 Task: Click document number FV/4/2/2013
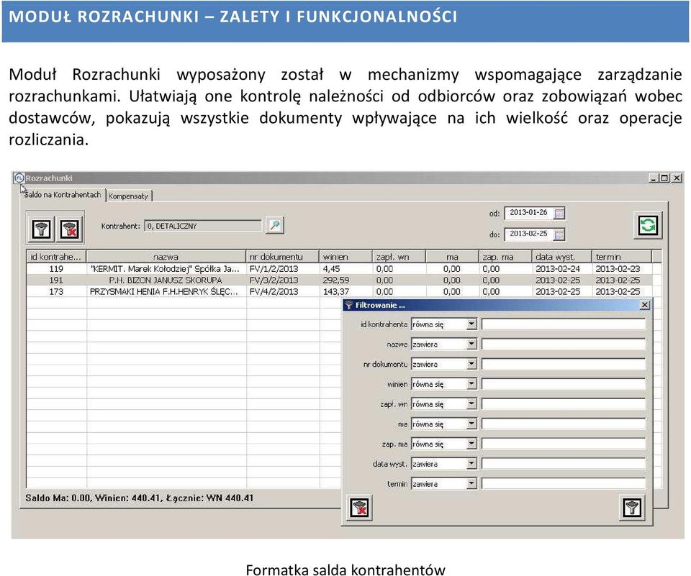tap(274, 291)
